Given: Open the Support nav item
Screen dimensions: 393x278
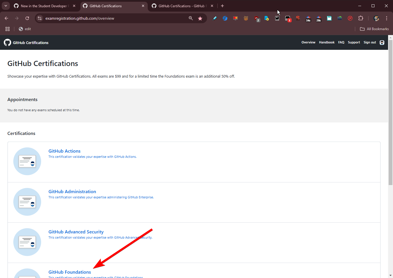Looking at the screenshot, I should tap(354, 43).
